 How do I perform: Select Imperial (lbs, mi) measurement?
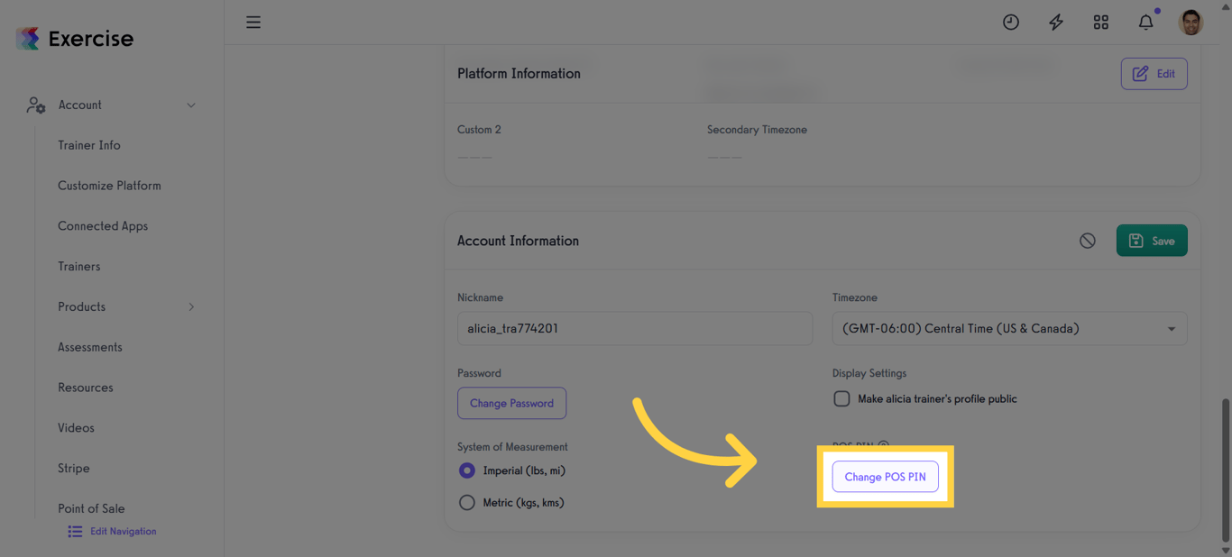point(467,470)
